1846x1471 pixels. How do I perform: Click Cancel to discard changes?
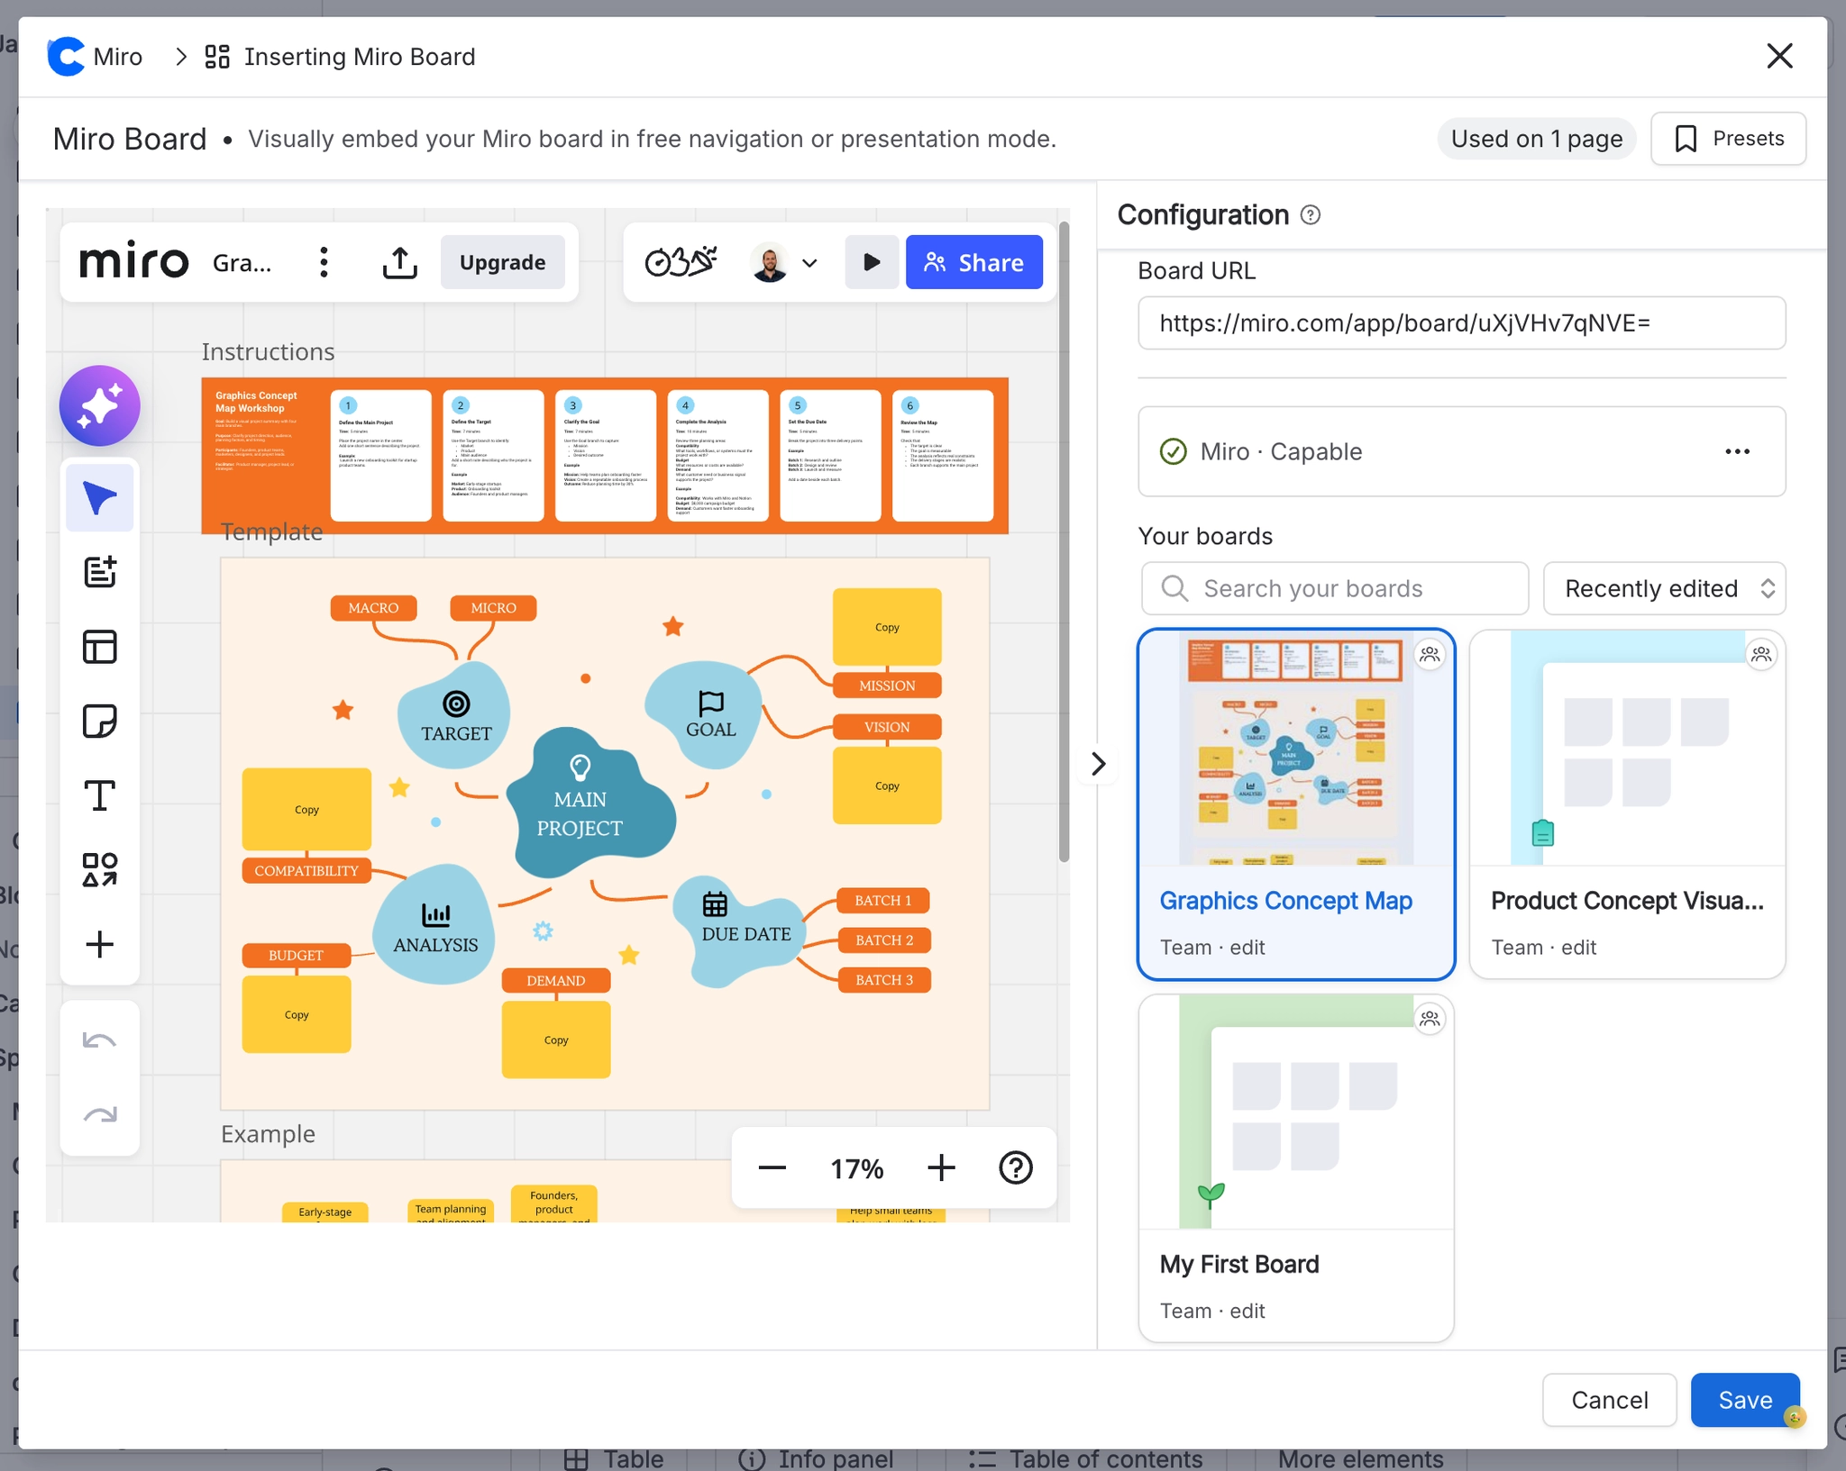pyautogui.click(x=1609, y=1400)
